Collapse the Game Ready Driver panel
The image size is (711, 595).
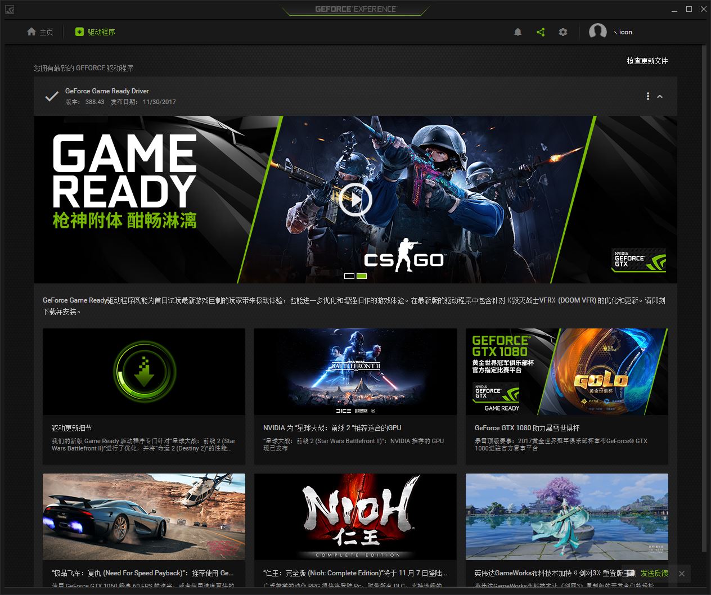(x=660, y=96)
